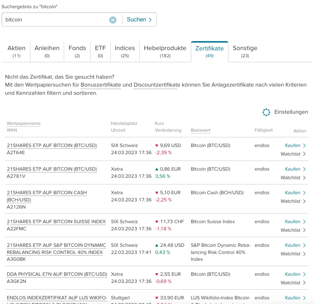Image resolution: width=314 pixels, height=304 pixels.
Task: Click the Suchen button
Action: 139,20
